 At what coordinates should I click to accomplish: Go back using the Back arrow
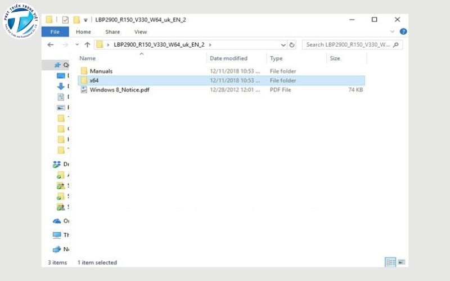49,44
